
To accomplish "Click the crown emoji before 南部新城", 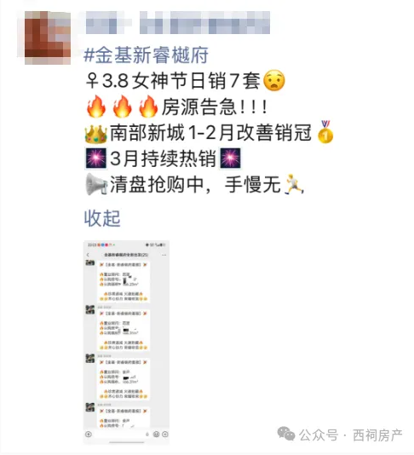I will pos(96,134).
